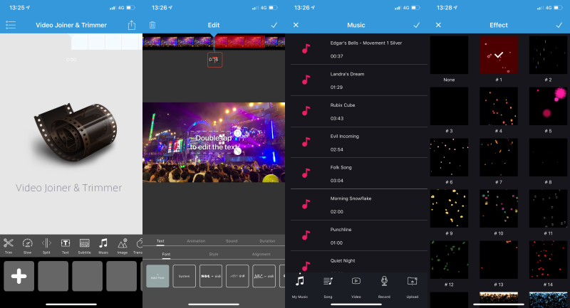Switch to the Song tab
The height and width of the screenshot is (308, 570).
click(328, 285)
